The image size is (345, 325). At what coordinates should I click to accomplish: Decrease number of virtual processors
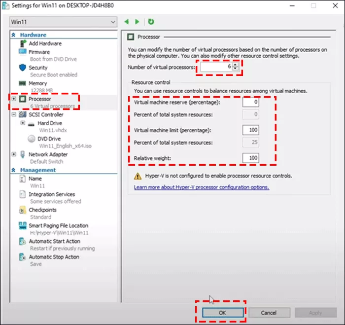(235, 68)
